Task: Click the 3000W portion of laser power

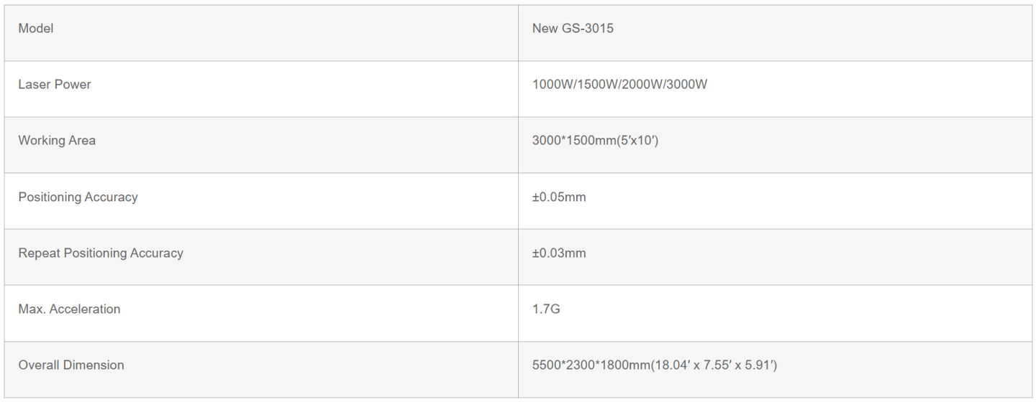Action: (x=686, y=85)
